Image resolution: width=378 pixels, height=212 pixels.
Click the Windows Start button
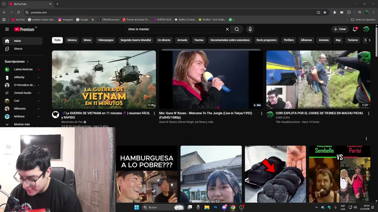tap(137, 207)
